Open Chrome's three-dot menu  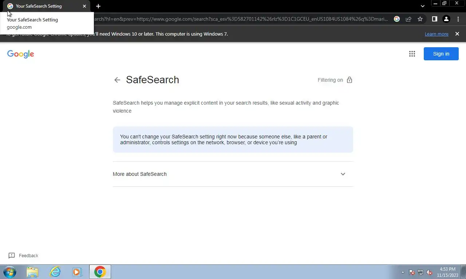coord(458,19)
